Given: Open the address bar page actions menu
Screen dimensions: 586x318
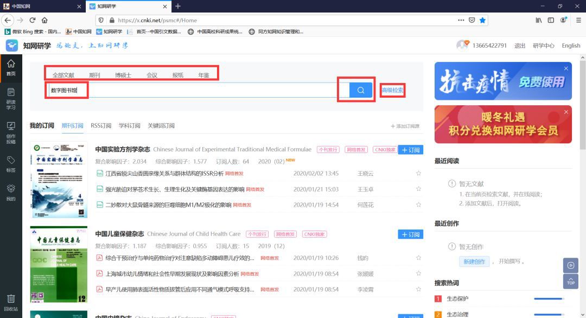Looking at the screenshot, I should (x=461, y=20).
